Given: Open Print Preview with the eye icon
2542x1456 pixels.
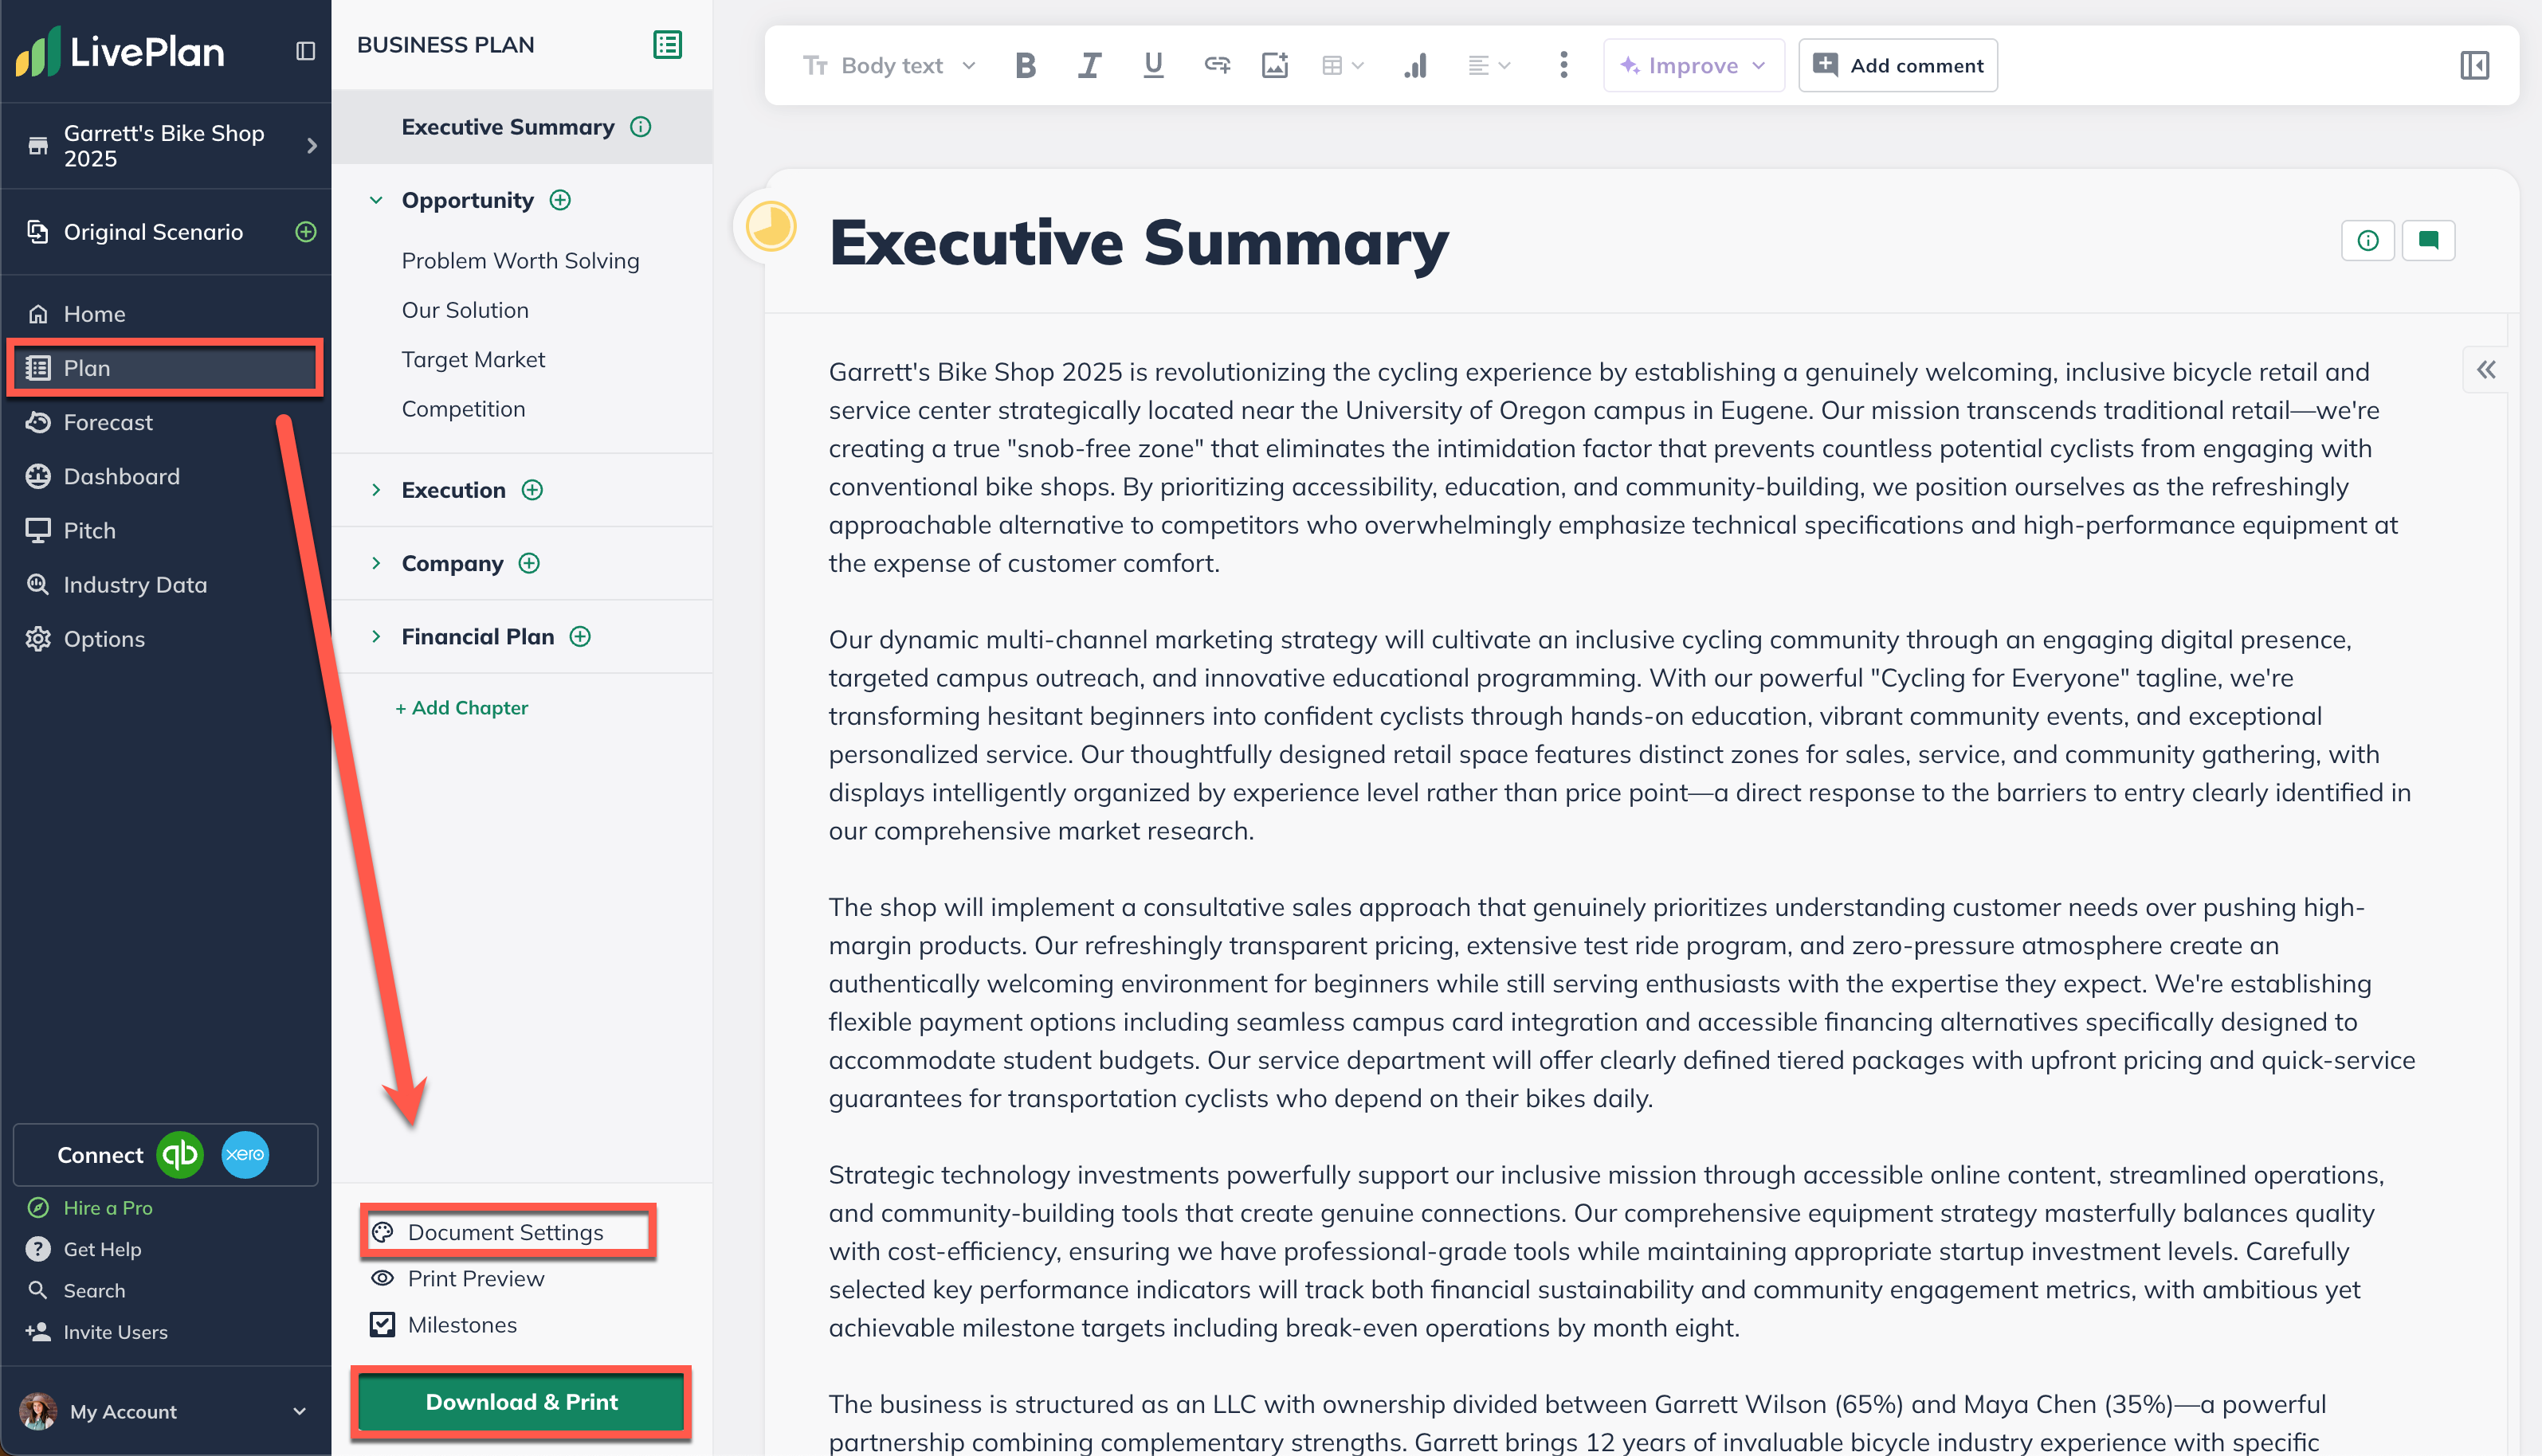Looking at the screenshot, I should [x=382, y=1278].
